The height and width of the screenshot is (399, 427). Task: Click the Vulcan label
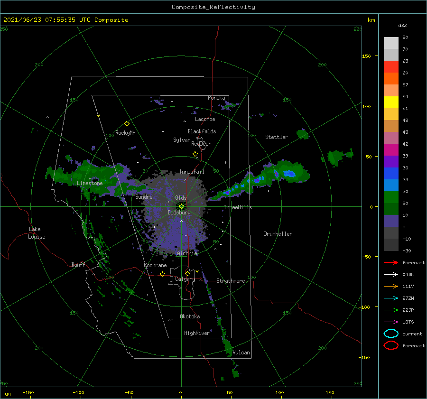point(241,353)
